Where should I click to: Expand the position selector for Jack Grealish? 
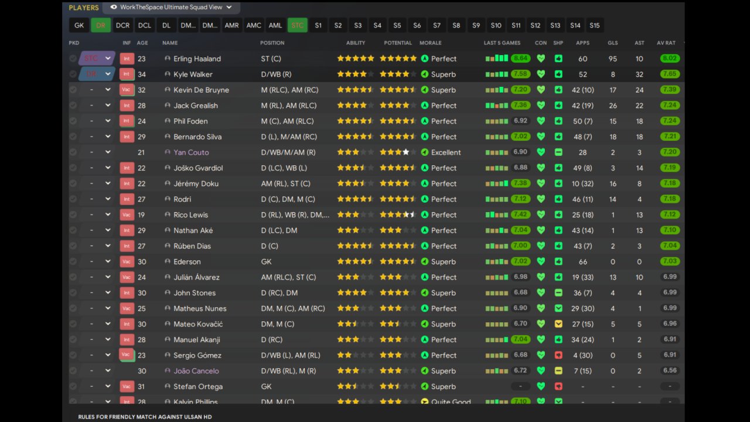(108, 105)
